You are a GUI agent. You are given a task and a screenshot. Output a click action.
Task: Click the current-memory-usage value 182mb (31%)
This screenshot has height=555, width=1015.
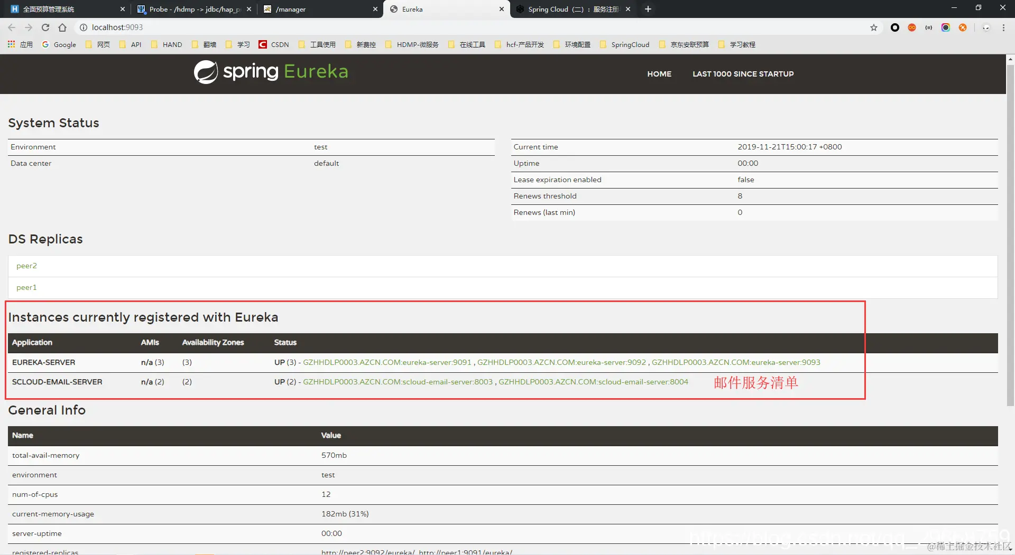(x=345, y=514)
